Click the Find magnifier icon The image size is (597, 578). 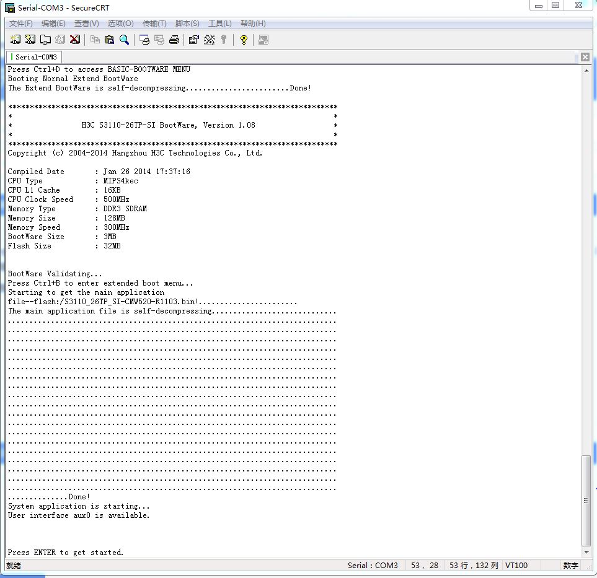pos(124,40)
